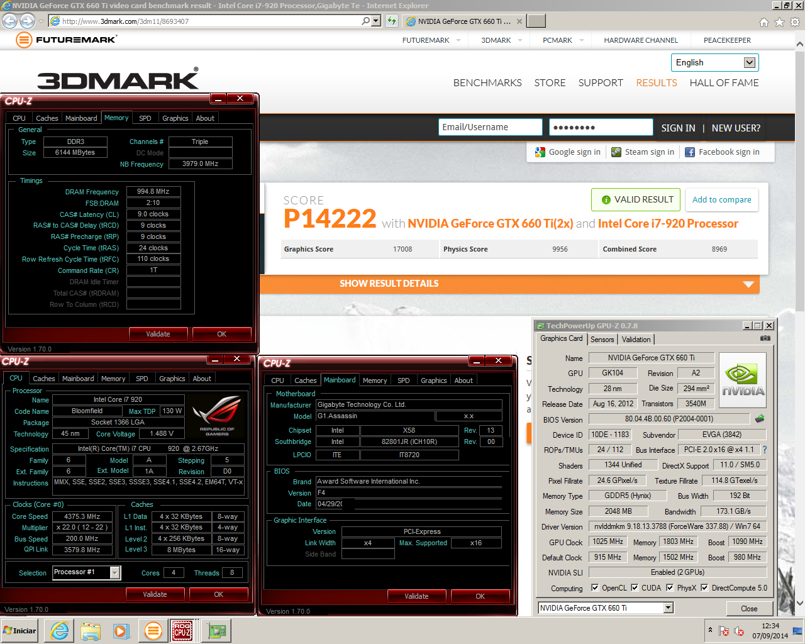This screenshot has height=644, width=805.
Task: Save BIOS using GPU-Z chip icon
Action: (760, 419)
